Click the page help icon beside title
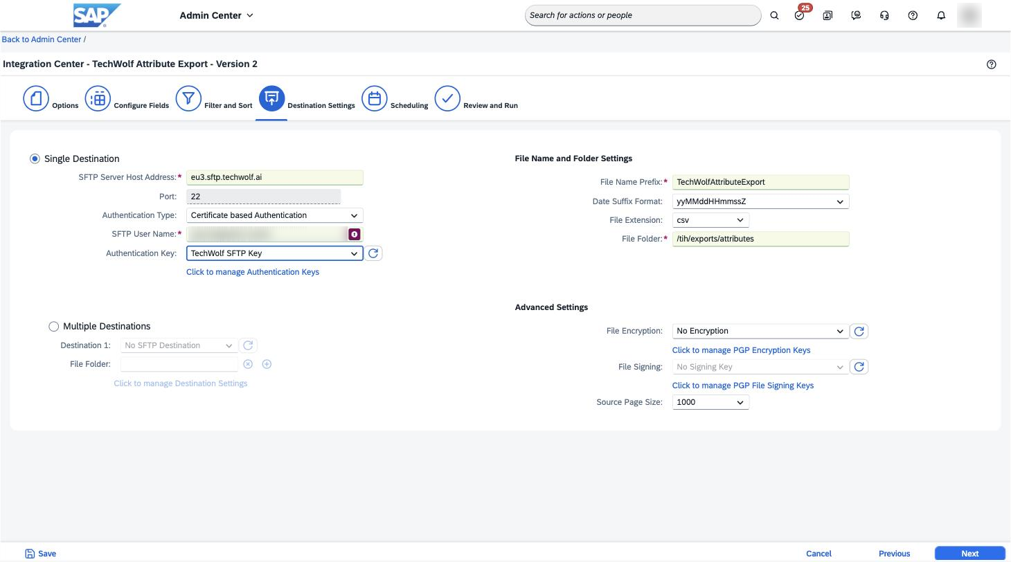Image resolution: width=1011 pixels, height=562 pixels. pos(992,64)
